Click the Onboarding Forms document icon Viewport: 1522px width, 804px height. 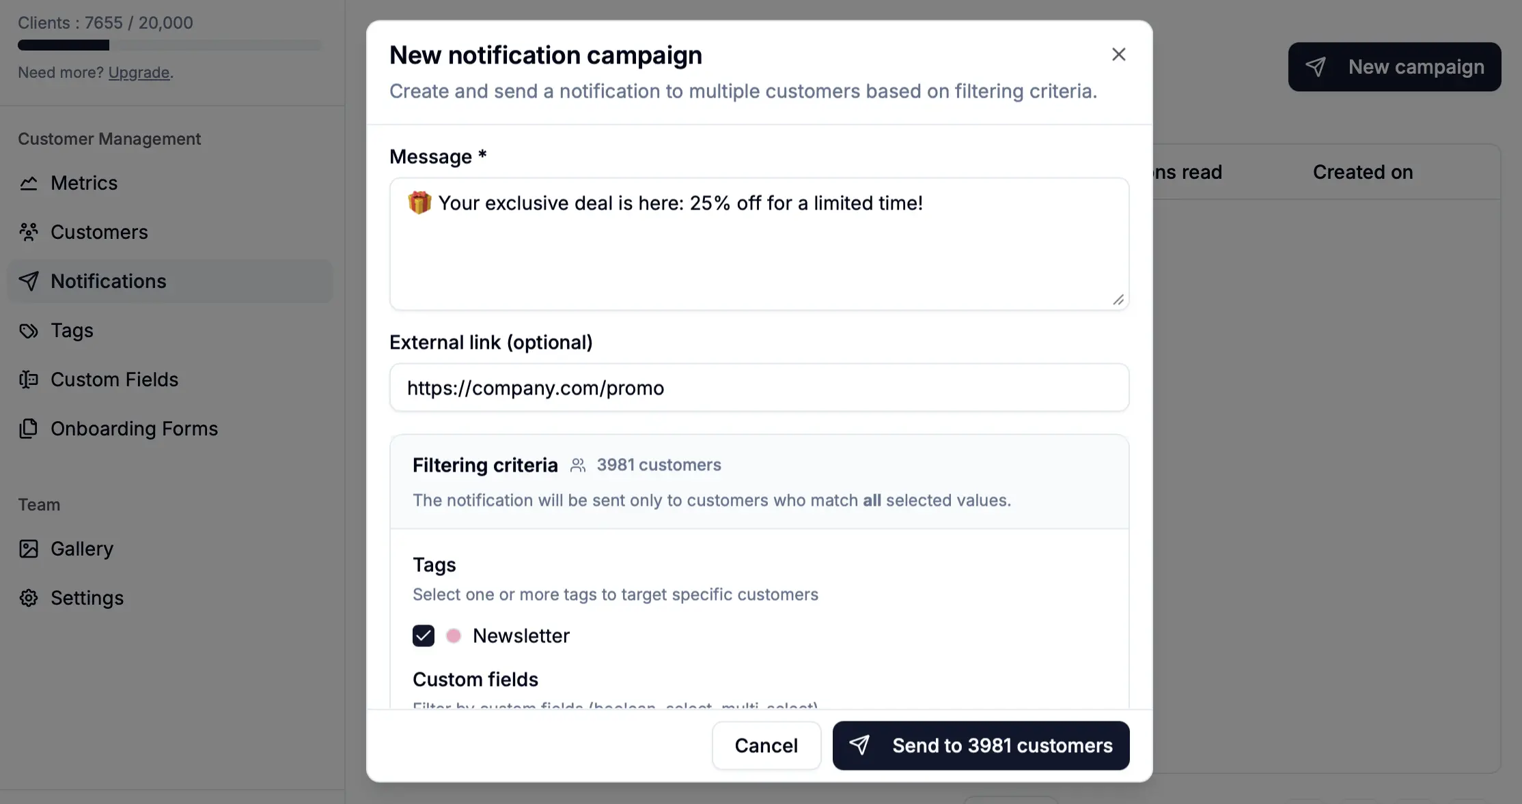click(x=29, y=429)
